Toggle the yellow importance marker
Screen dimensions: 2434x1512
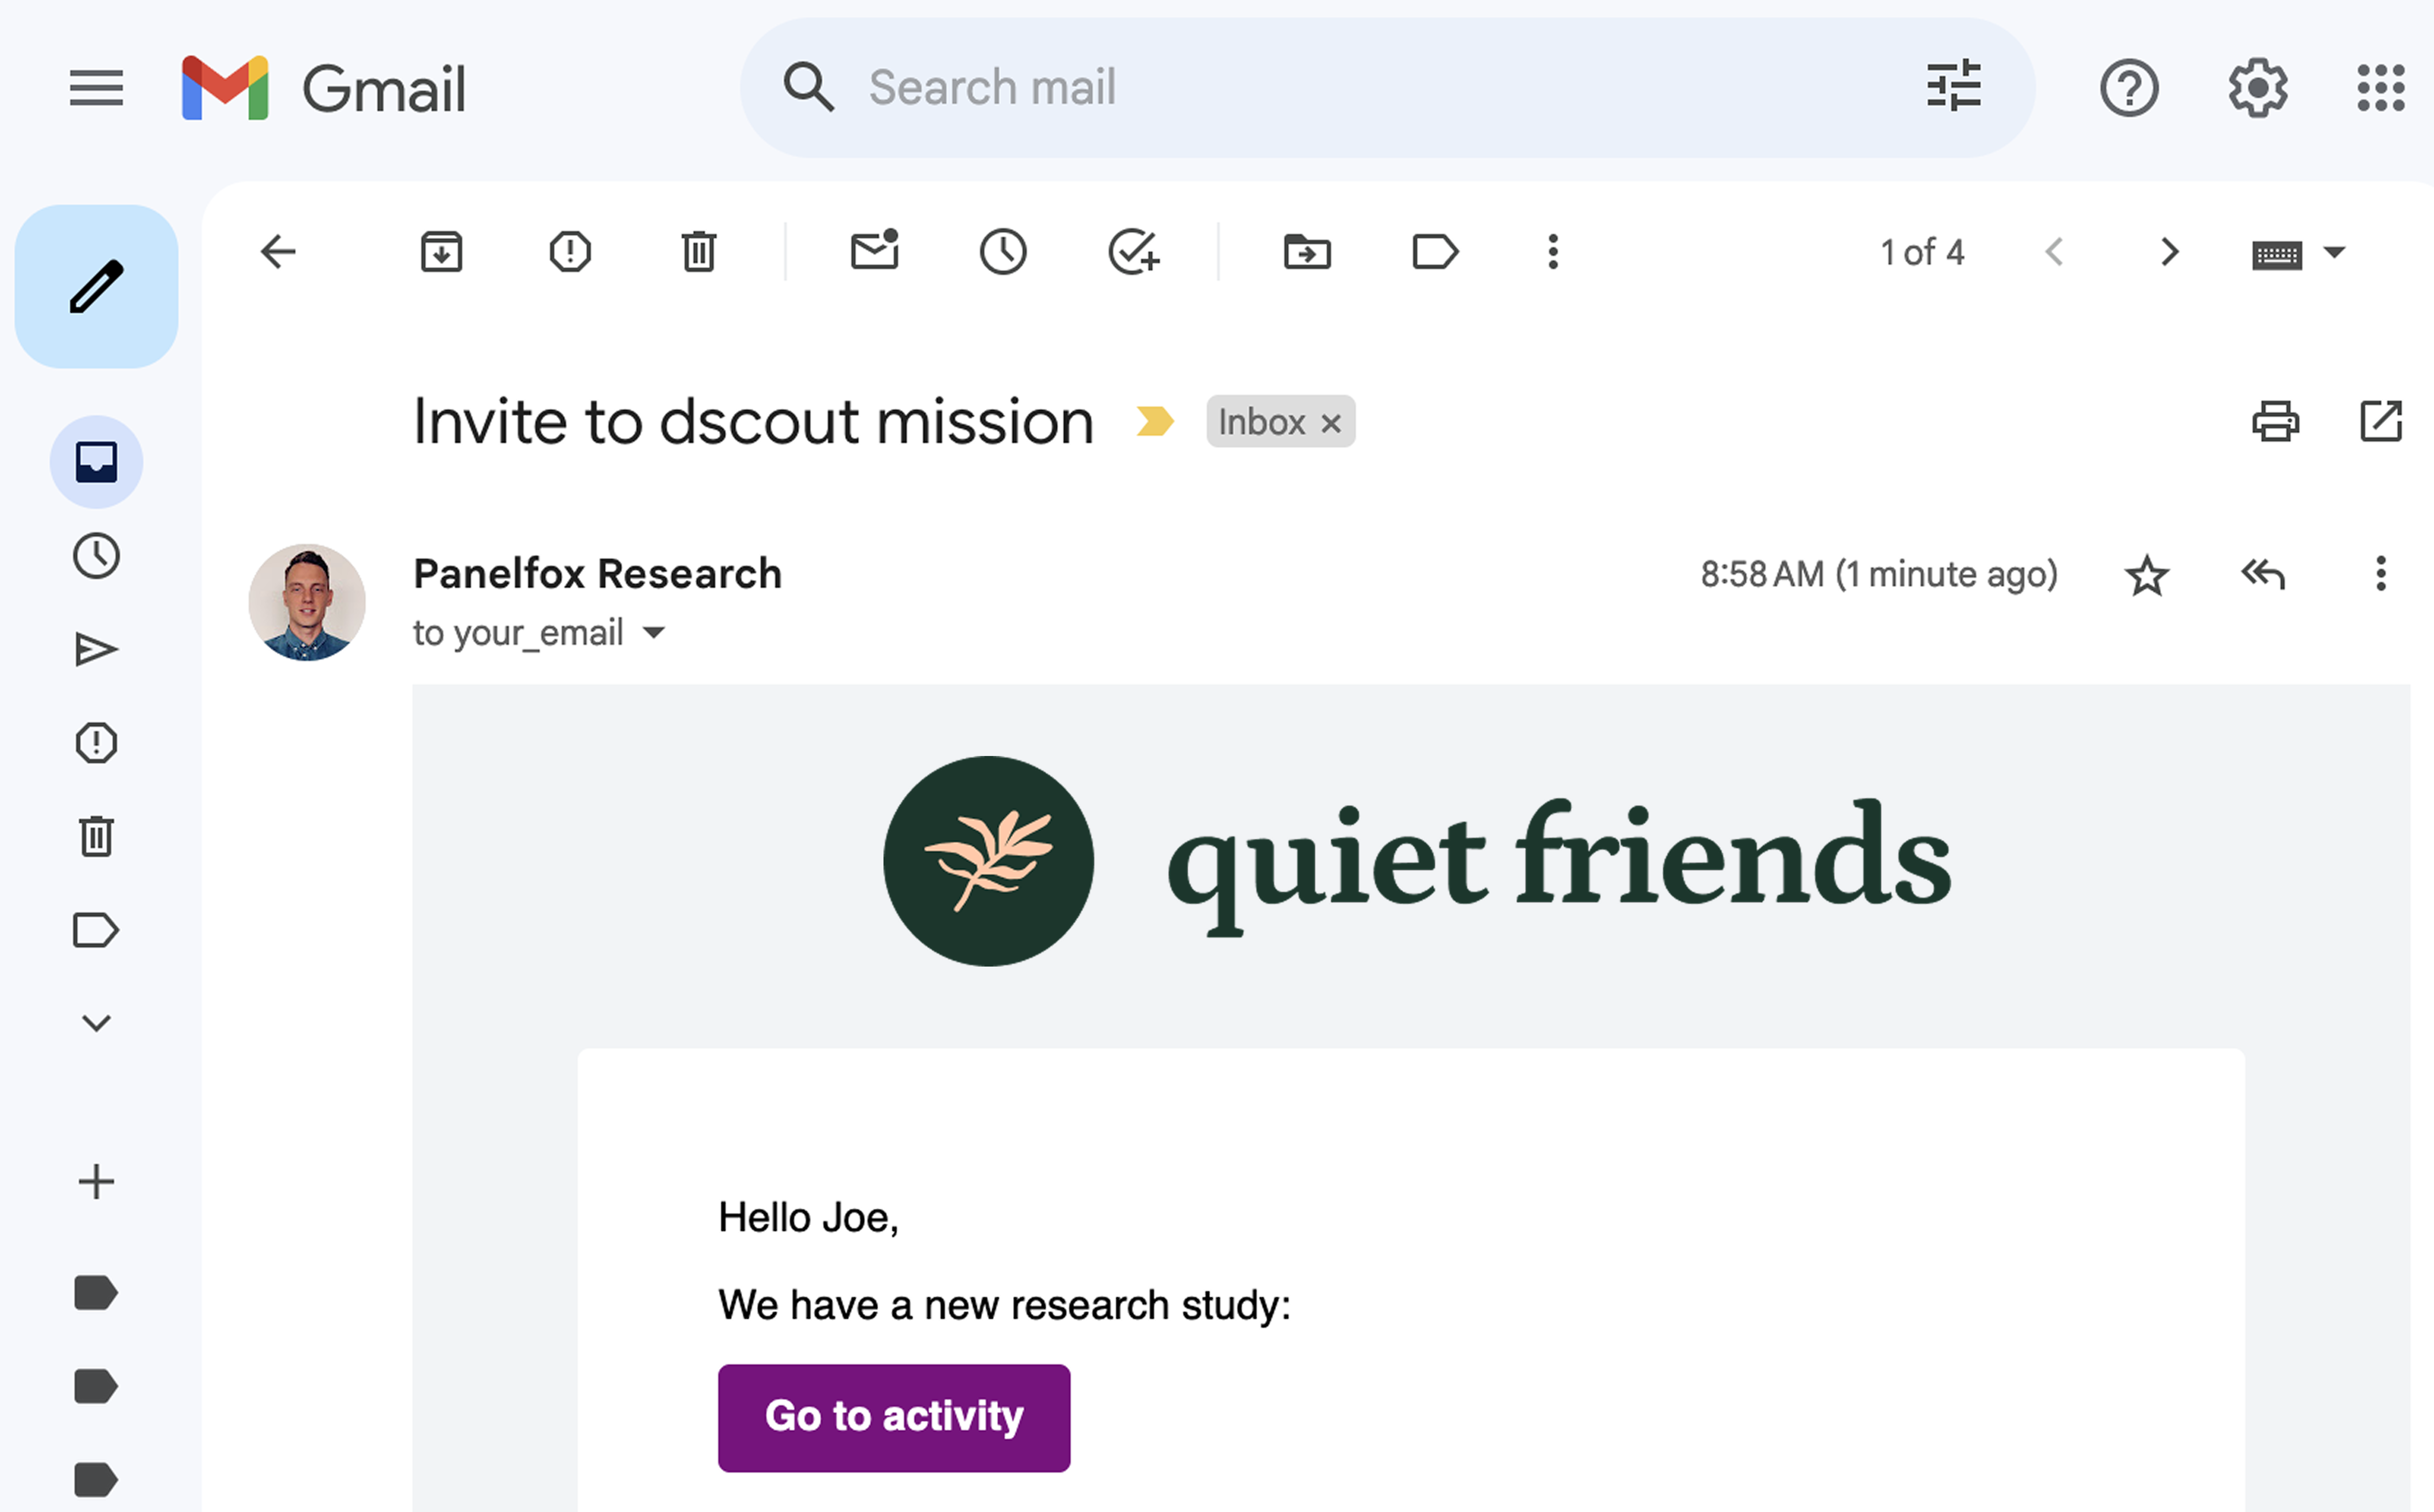point(1155,421)
